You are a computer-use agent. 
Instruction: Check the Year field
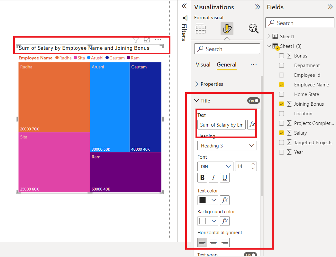click(282, 152)
